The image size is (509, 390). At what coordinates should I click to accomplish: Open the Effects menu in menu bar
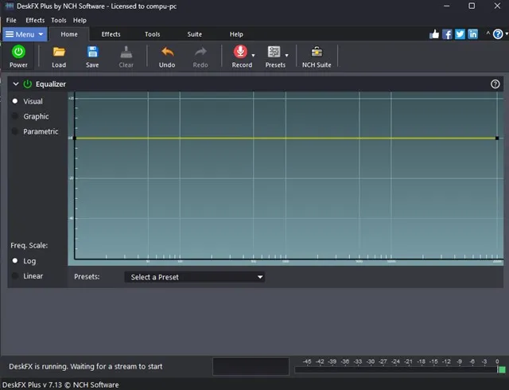(35, 20)
